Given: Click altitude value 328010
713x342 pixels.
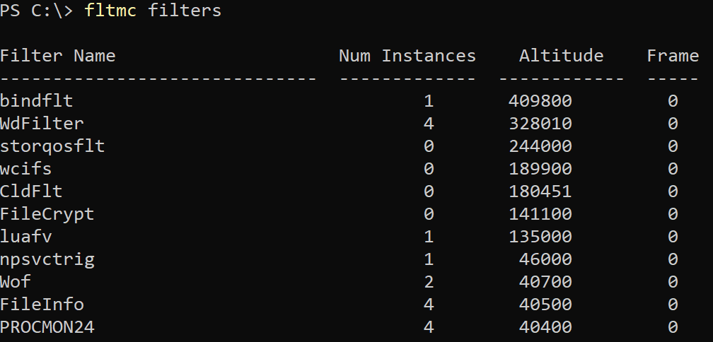Looking at the screenshot, I should (x=540, y=124).
